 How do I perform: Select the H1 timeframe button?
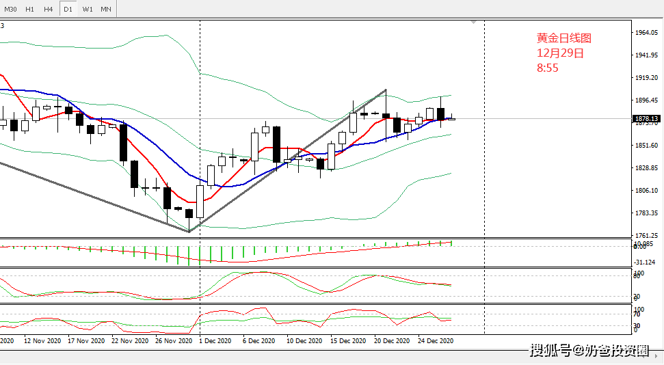click(x=30, y=9)
